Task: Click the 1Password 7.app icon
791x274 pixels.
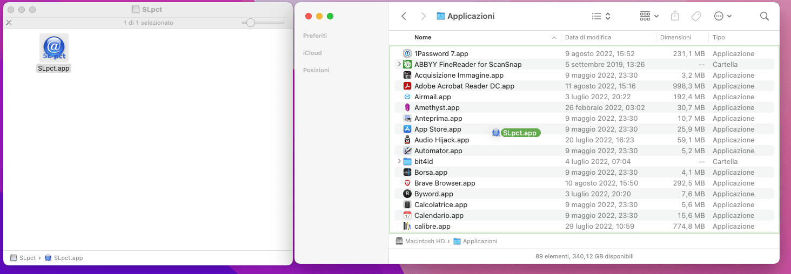Action: click(x=407, y=53)
